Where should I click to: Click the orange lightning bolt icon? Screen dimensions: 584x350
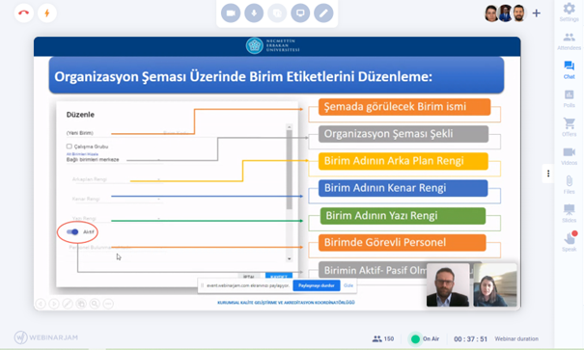pos(47,13)
